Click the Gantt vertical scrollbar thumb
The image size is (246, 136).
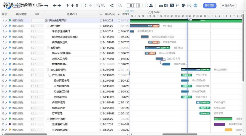tap(243, 47)
